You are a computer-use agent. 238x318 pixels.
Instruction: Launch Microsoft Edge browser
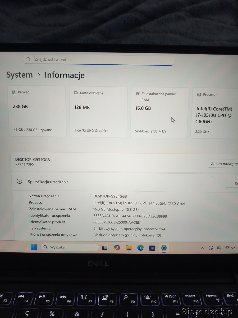pyautogui.click(x=140, y=248)
